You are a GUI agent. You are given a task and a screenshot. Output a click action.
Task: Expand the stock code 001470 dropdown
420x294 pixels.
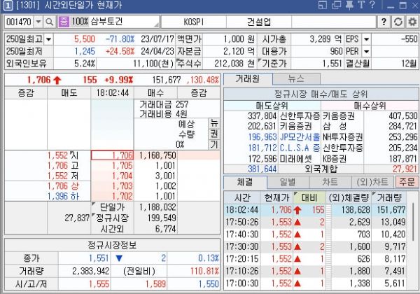click(x=38, y=22)
